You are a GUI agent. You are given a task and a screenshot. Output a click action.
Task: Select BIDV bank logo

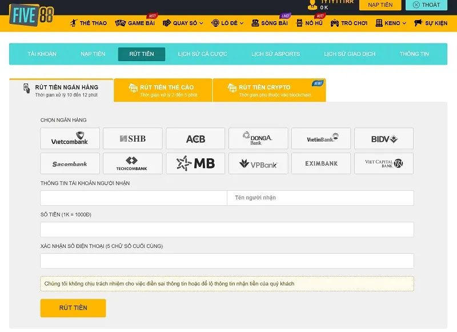point(384,138)
